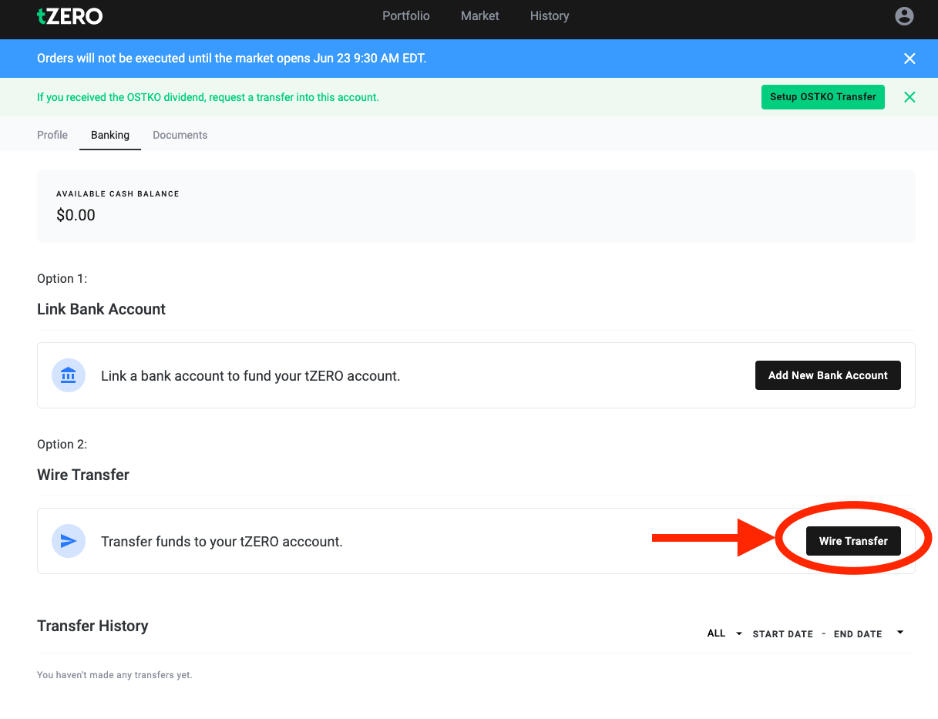Open the Portfolio page
Viewport: 938px width, 719px height.
[x=405, y=15]
